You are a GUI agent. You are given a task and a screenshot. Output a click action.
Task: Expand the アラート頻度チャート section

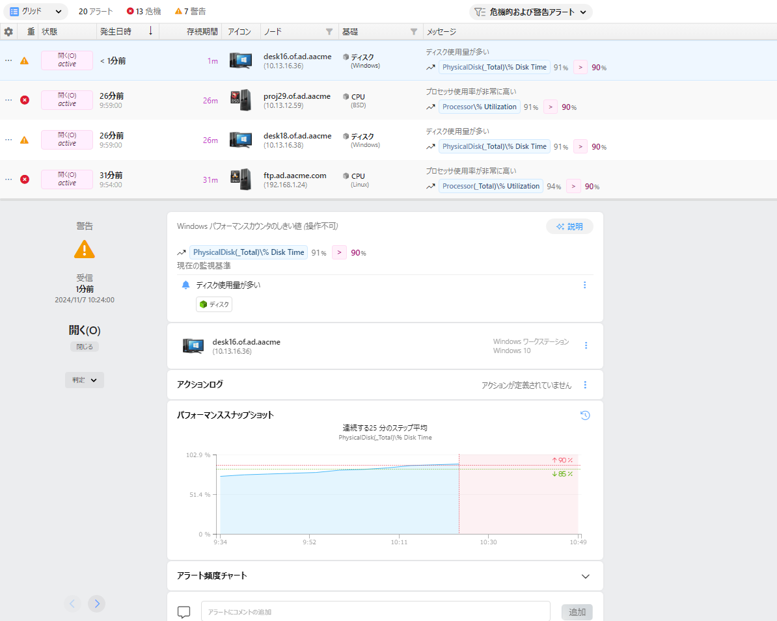(585, 576)
